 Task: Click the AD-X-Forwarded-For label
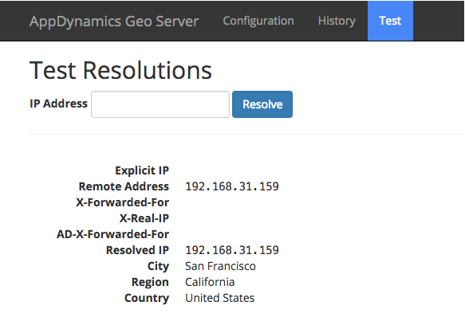point(112,234)
